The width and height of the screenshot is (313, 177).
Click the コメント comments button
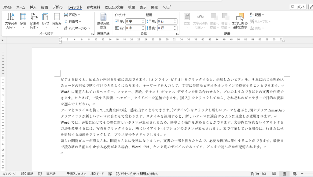(x=298, y=7)
